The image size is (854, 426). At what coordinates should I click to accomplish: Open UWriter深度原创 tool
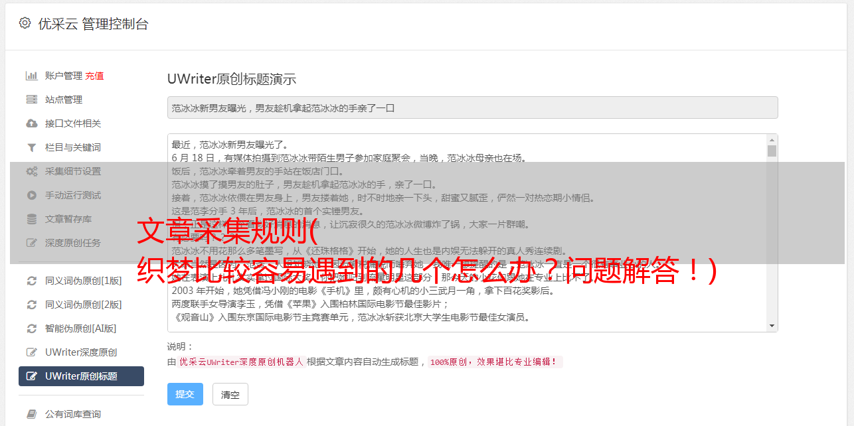81,352
